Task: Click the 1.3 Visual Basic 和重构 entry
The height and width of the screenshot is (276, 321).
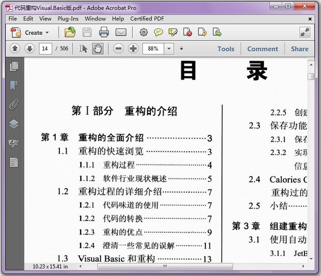Action: point(134,258)
